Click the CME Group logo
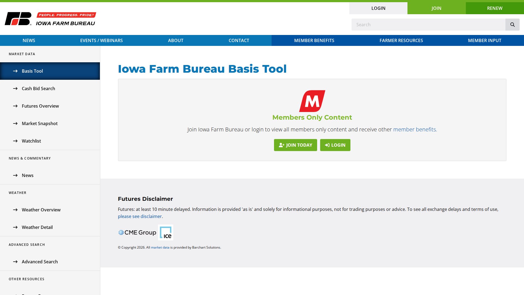This screenshot has width=524, height=295. [137, 232]
